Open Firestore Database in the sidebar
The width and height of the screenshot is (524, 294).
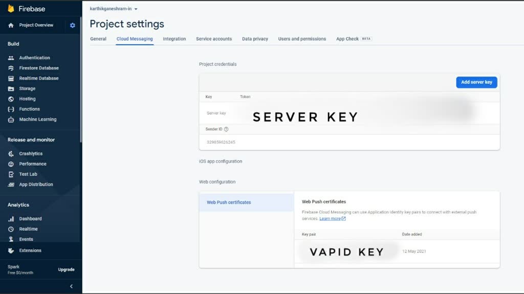click(39, 68)
